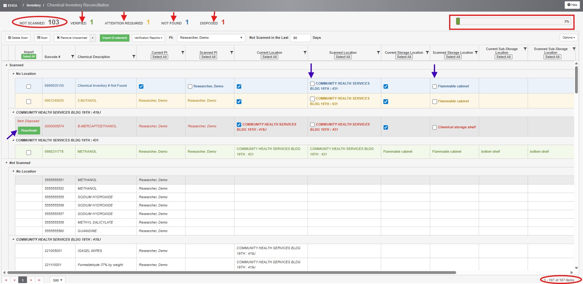Uncheck Current Location box for B-MERCAPTOETHANOL row
This screenshot has width=583, height=284.
point(239,125)
